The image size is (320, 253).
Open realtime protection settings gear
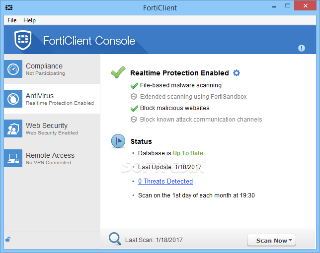point(237,73)
